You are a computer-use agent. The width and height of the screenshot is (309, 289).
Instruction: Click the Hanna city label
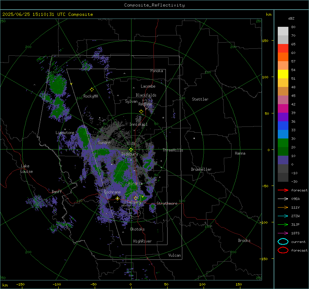point(240,153)
